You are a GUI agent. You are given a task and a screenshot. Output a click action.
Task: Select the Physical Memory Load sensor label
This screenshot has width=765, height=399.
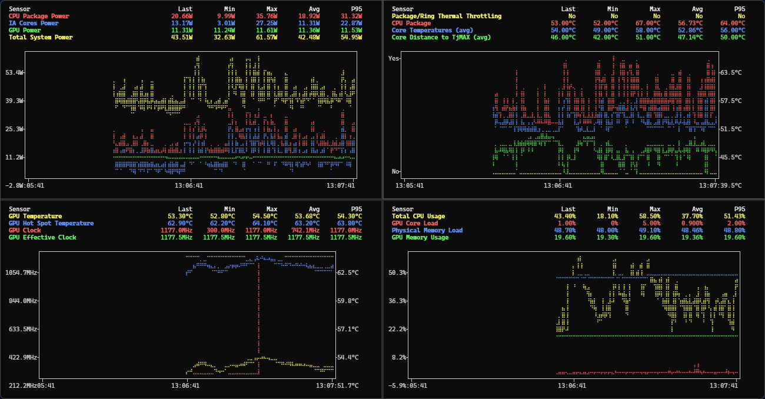[427, 230]
